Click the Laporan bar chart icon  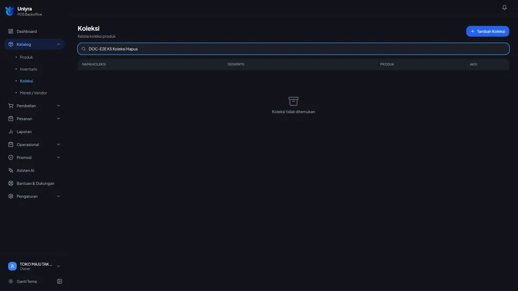(x=11, y=131)
